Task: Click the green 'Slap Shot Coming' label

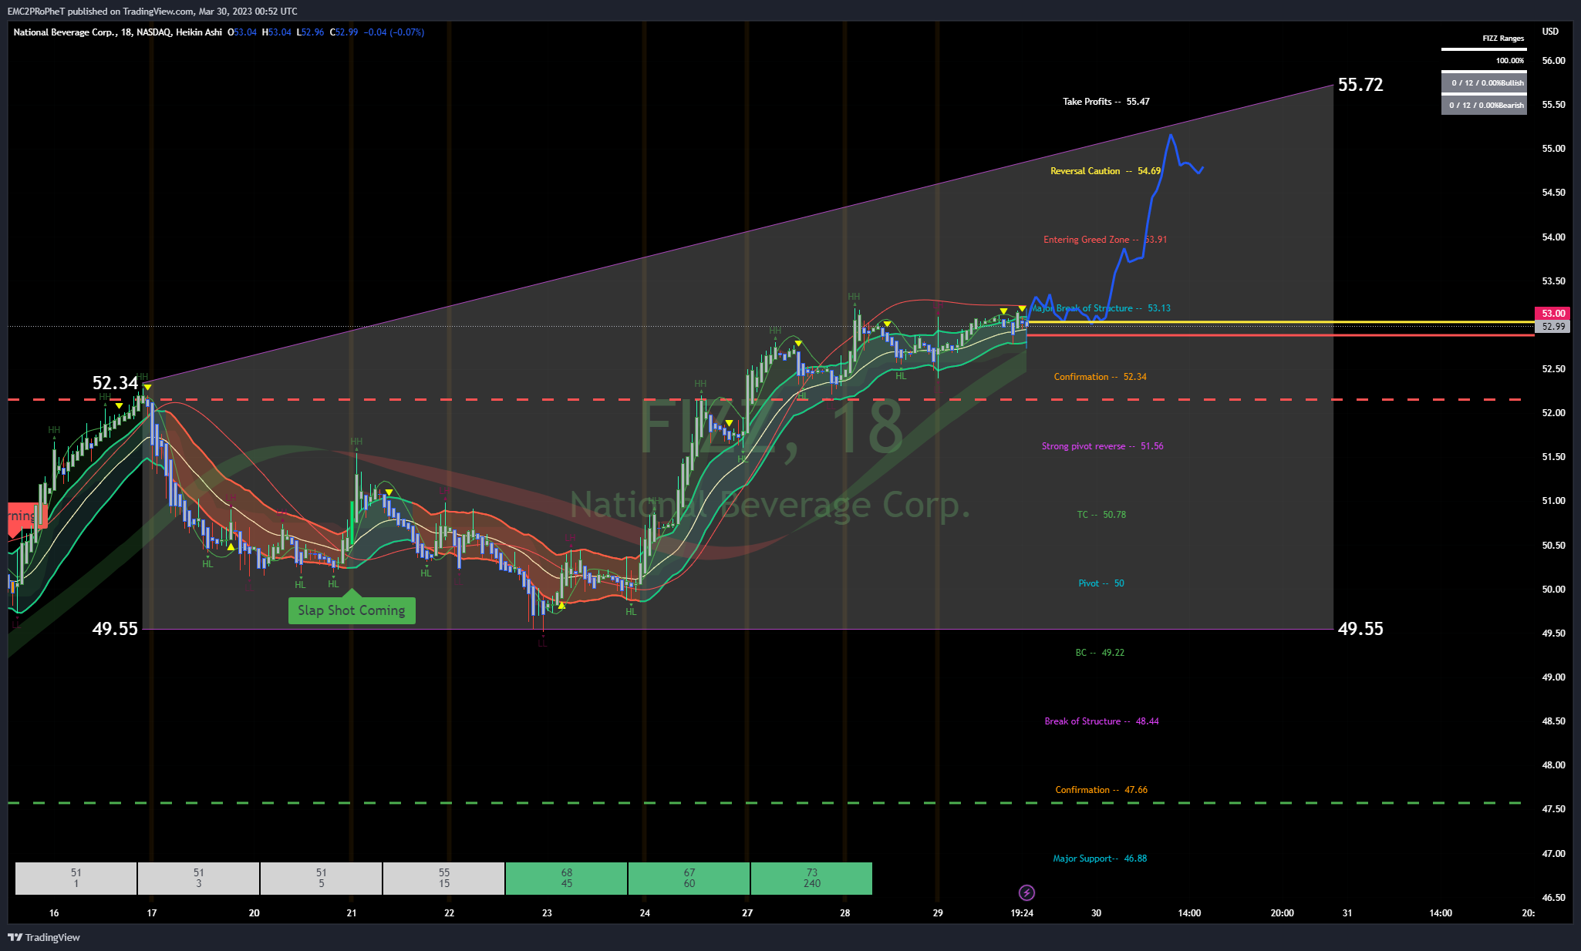Action: (352, 610)
